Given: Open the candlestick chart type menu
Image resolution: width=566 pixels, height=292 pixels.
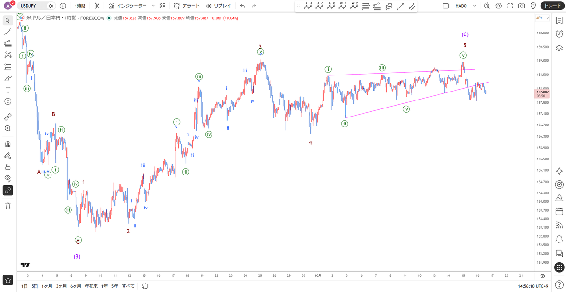Looking at the screenshot, I should (x=96, y=6).
